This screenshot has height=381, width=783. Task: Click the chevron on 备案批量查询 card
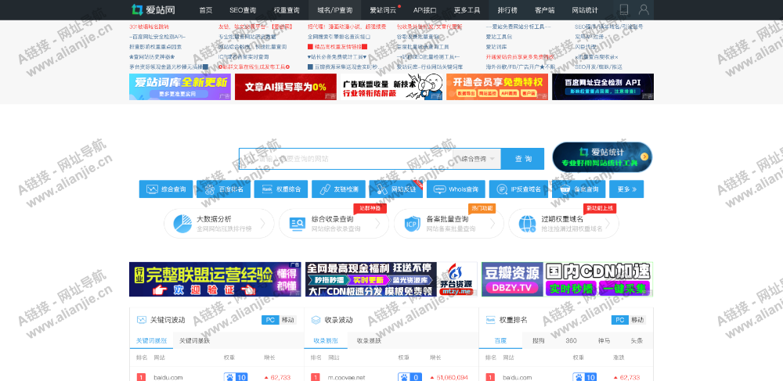[x=492, y=224]
